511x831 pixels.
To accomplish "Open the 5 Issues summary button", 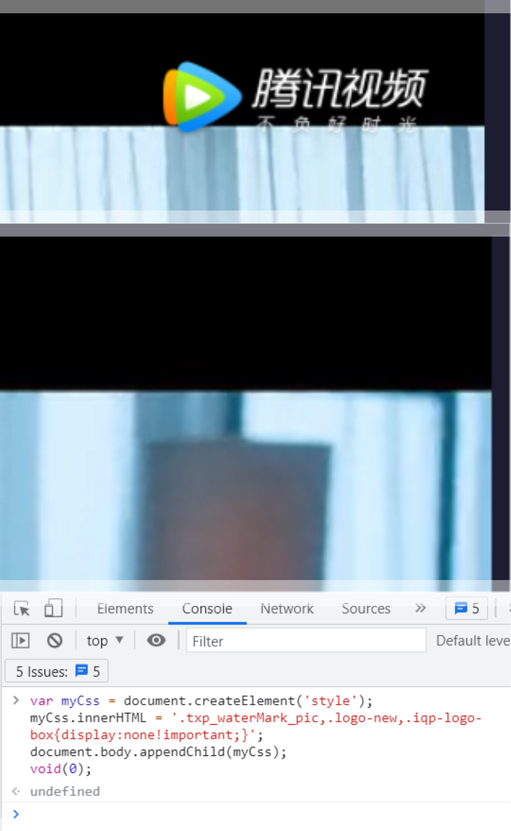I will coord(57,671).
